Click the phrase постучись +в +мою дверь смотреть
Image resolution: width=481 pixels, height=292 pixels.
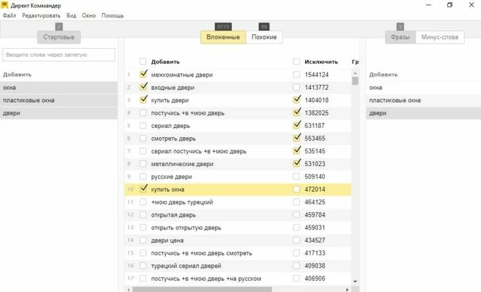click(x=202, y=253)
